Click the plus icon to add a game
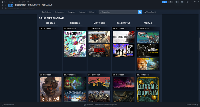200x107 pixels. (x=2, y=105)
